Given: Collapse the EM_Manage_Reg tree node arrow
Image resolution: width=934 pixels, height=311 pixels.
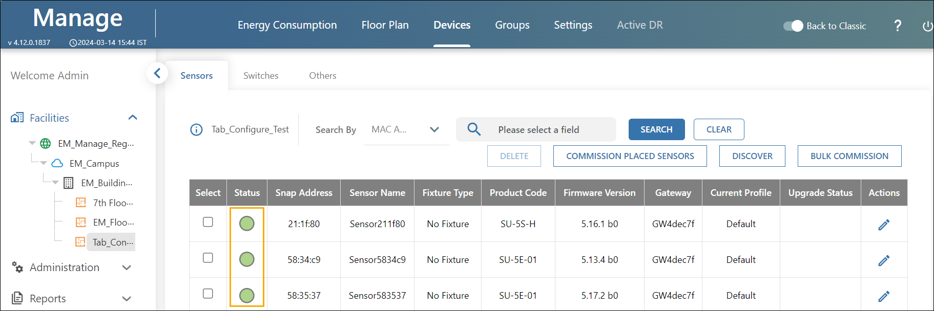Looking at the screenshot, I should 32,143.
